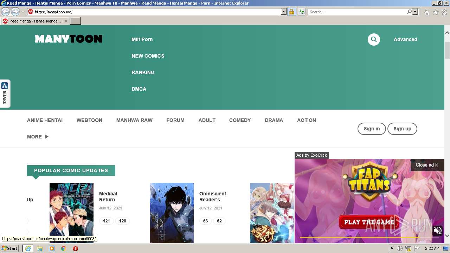Open the RANKING menu item
Viewport: 450px width, 253px height.
143,72
